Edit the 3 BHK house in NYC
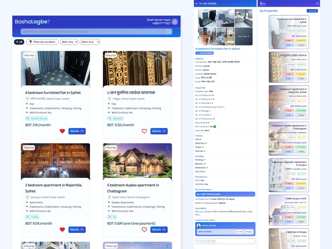Screen dimensions: 332x249 (288, 222)
